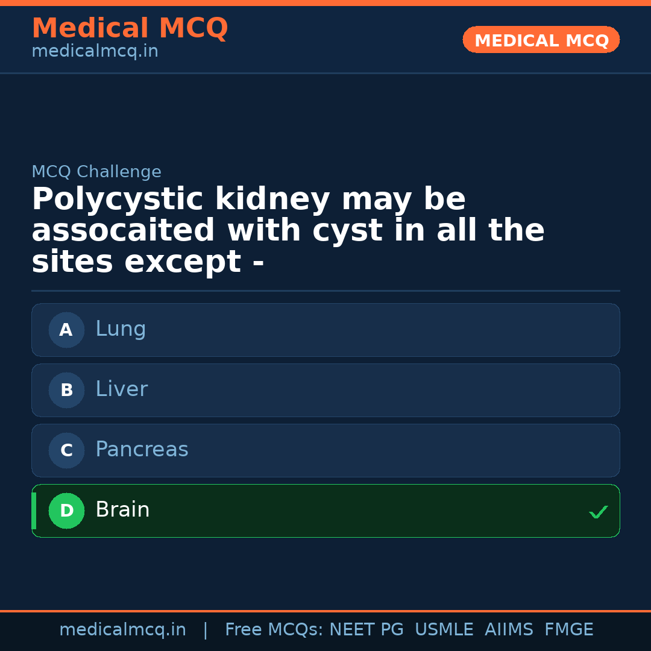Click the circular C badge icon

click(66, 450)
